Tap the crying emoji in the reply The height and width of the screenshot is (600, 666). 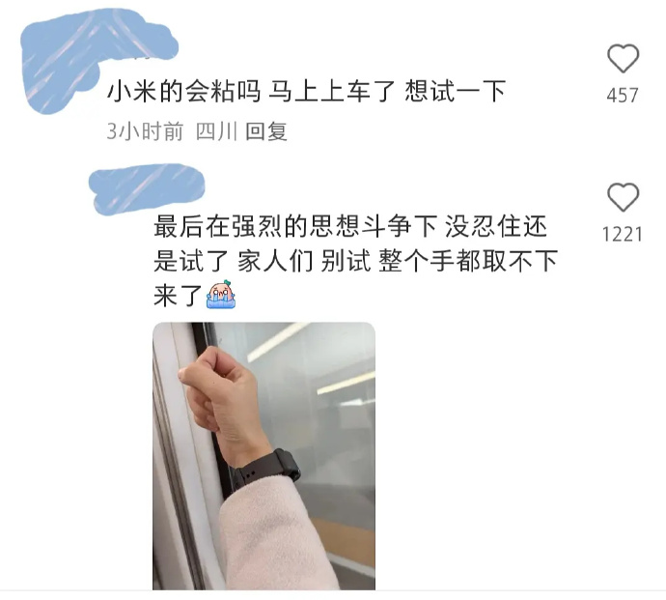221,295
